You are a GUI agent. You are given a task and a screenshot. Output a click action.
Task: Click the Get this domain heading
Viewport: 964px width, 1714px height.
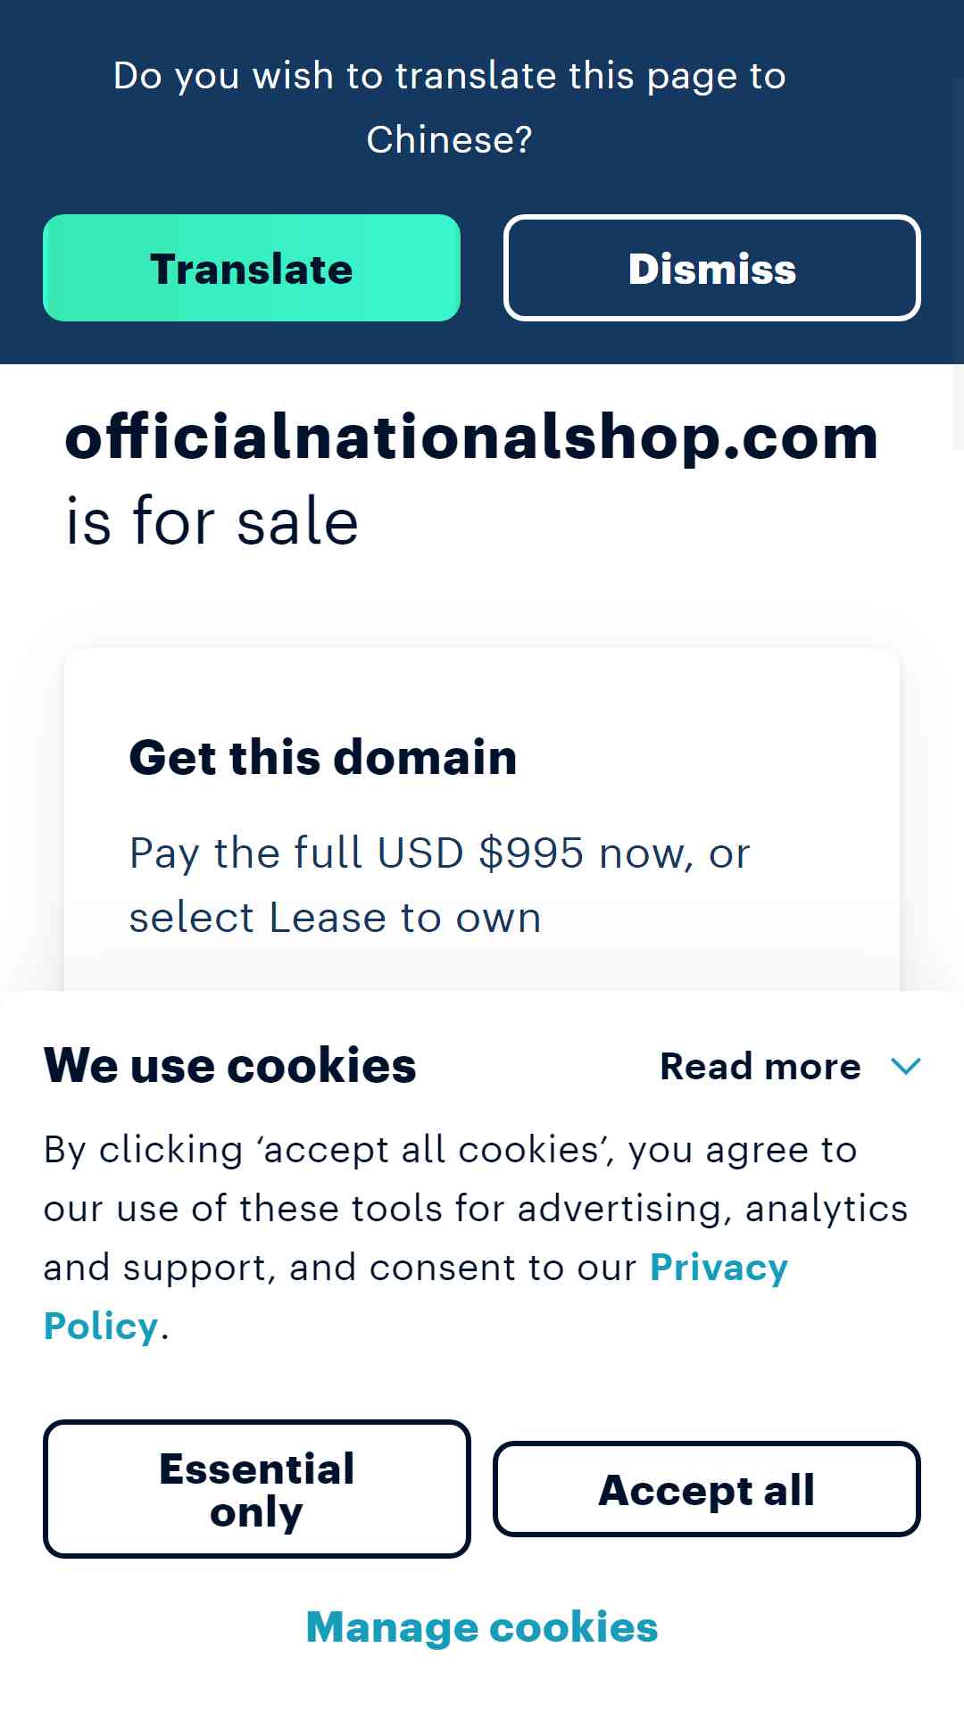click(x=323, y=757)
